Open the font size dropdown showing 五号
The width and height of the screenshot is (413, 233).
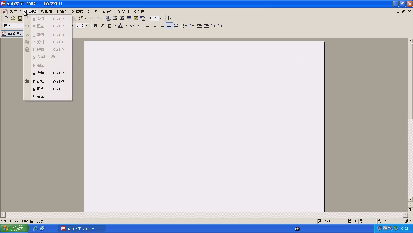86,26
